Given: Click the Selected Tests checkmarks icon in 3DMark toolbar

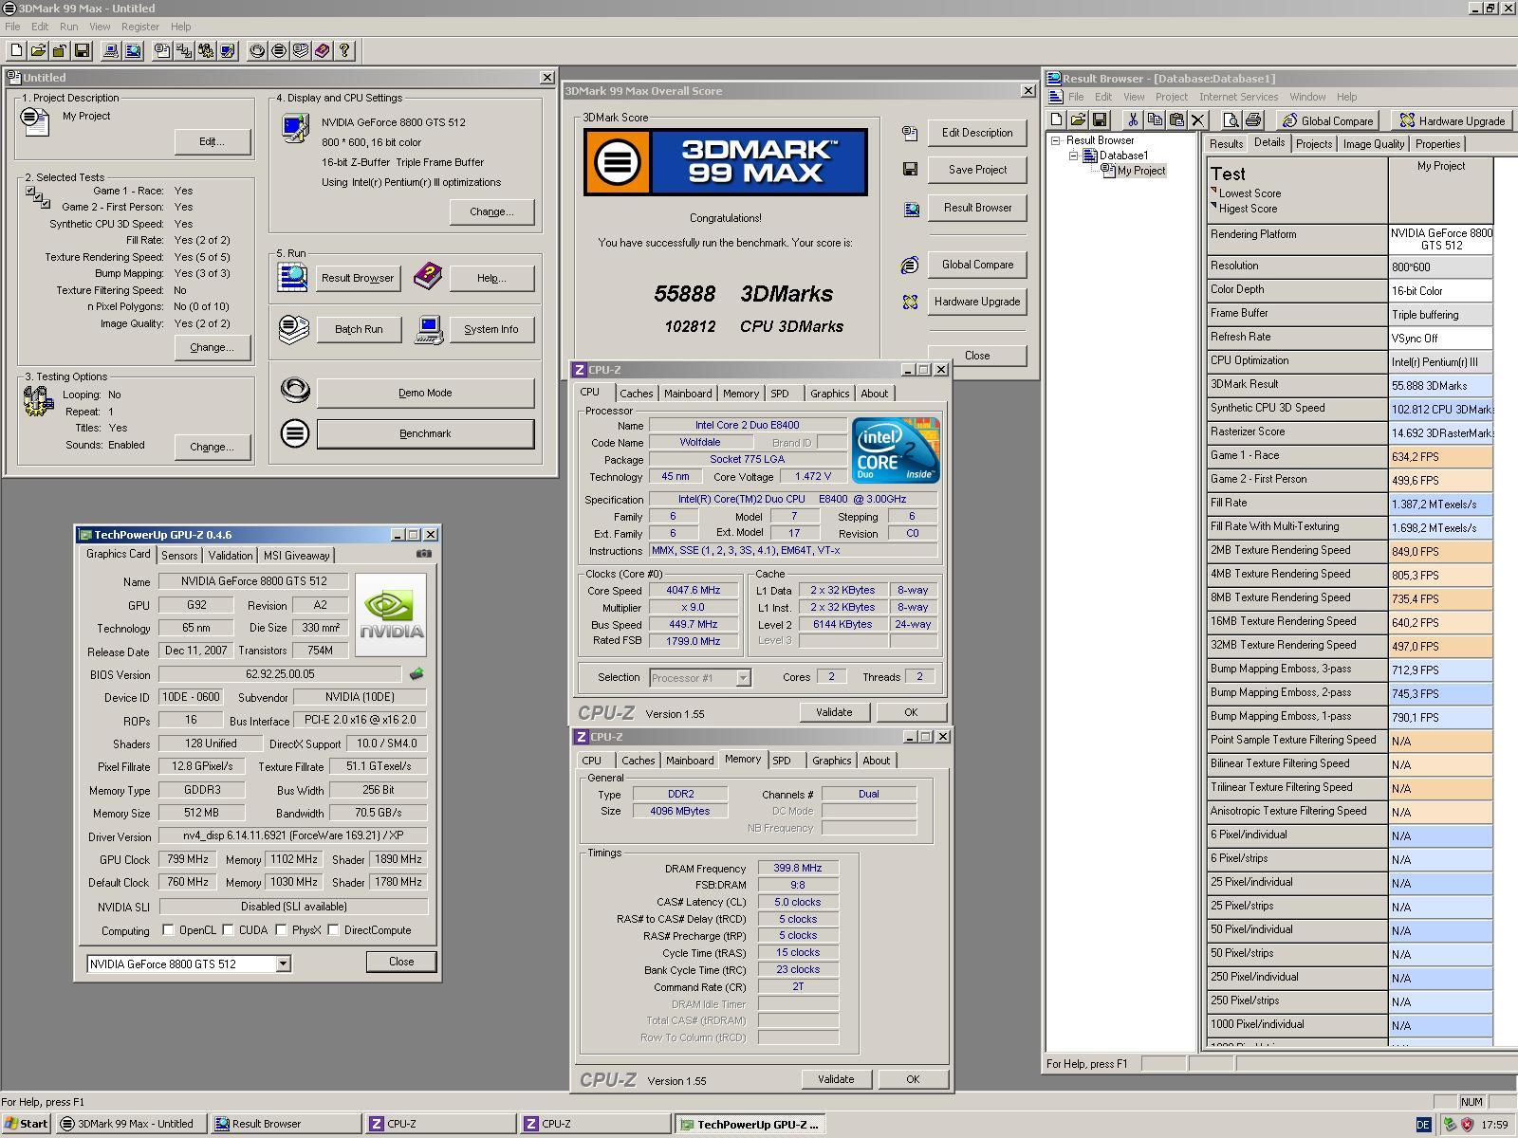Looking at the screenshot, I should click(184, 51).
